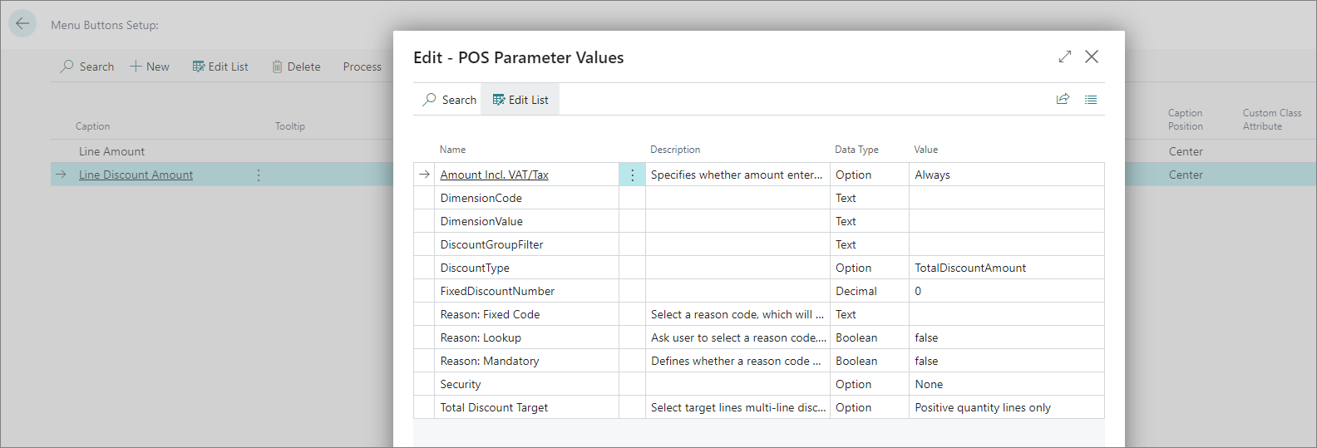Edit the Always value field

click(x=1007, y=175)
